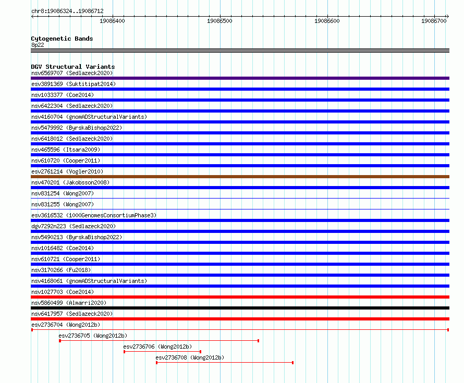Open nsv5490213 (ByrskaBishop2022) label
Image resolution: width=464 pixels, height=383 pixels.
point(77,237)
